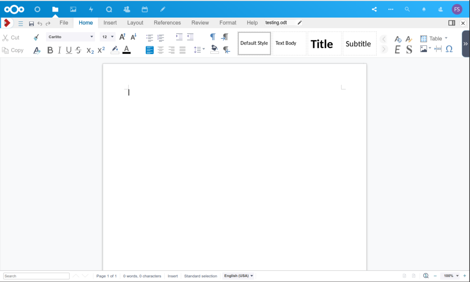
Task: Toggle strikethrough formatting
Action: pos(78,50)
